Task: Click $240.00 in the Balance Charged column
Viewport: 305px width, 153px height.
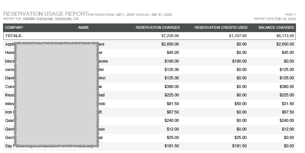Action: 287,121
